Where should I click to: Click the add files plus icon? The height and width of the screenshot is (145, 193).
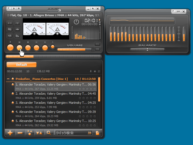10,133
